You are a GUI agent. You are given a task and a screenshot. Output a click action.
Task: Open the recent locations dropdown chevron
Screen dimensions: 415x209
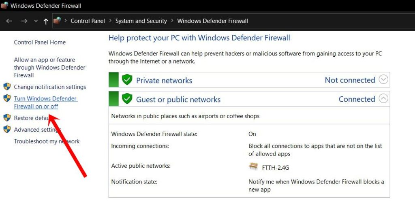(36, 21)
